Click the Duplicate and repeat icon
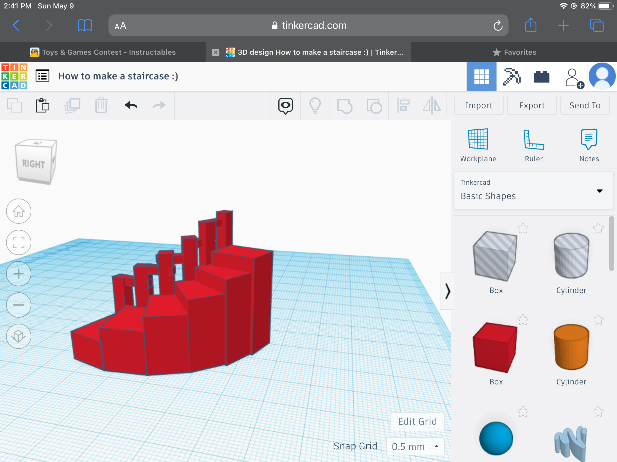This screenshot has width=617, height=462. 72,105
